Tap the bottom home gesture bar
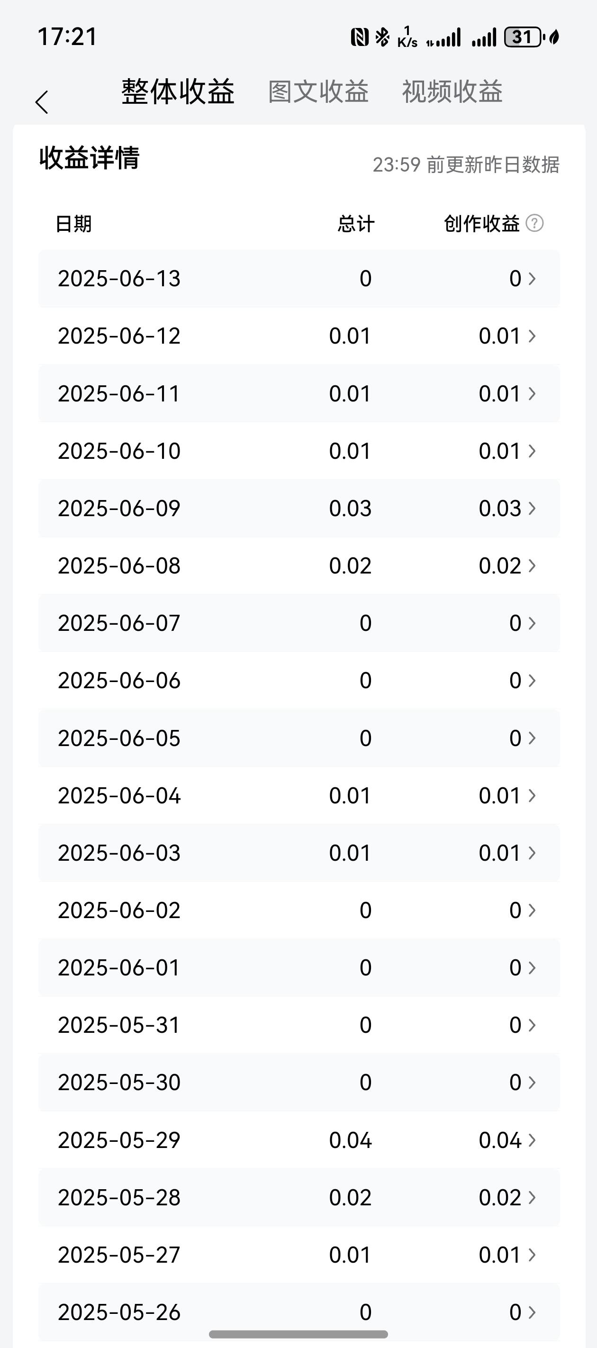The image size is (597, 1348). [298, 1334]
